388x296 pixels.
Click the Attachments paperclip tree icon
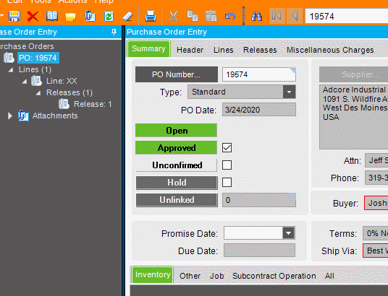coord(23,116)
